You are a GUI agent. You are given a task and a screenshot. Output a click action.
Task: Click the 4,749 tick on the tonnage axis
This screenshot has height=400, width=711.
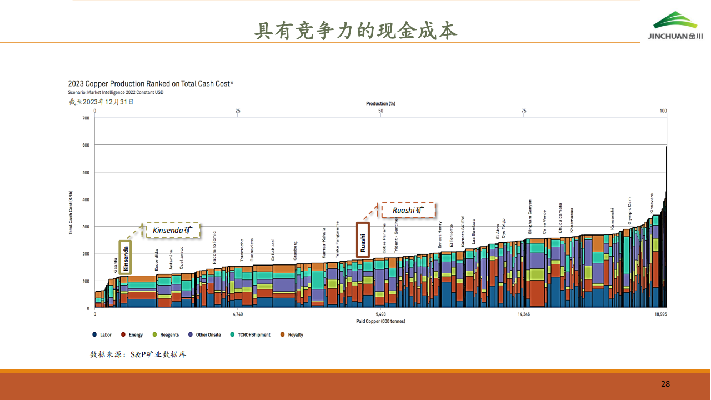pyautogui.click(x=238, y=314)
